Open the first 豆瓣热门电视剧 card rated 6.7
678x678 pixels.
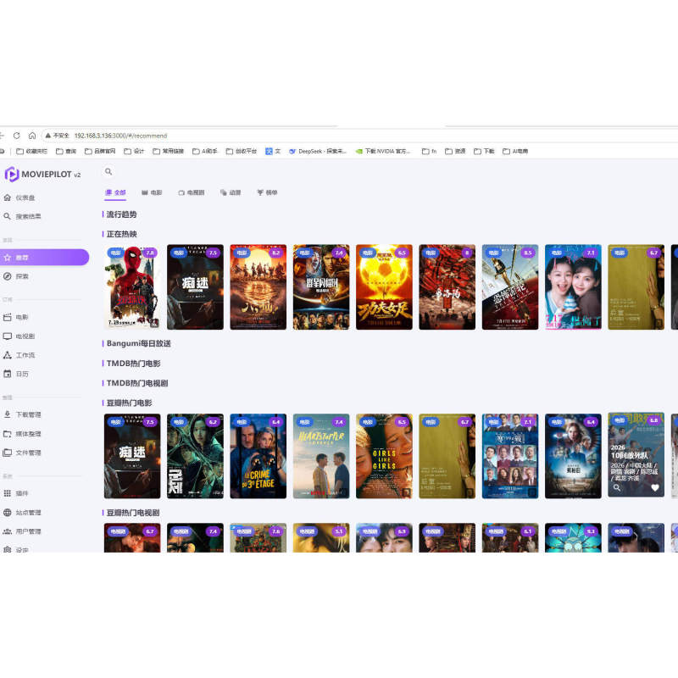pos(132,537)
